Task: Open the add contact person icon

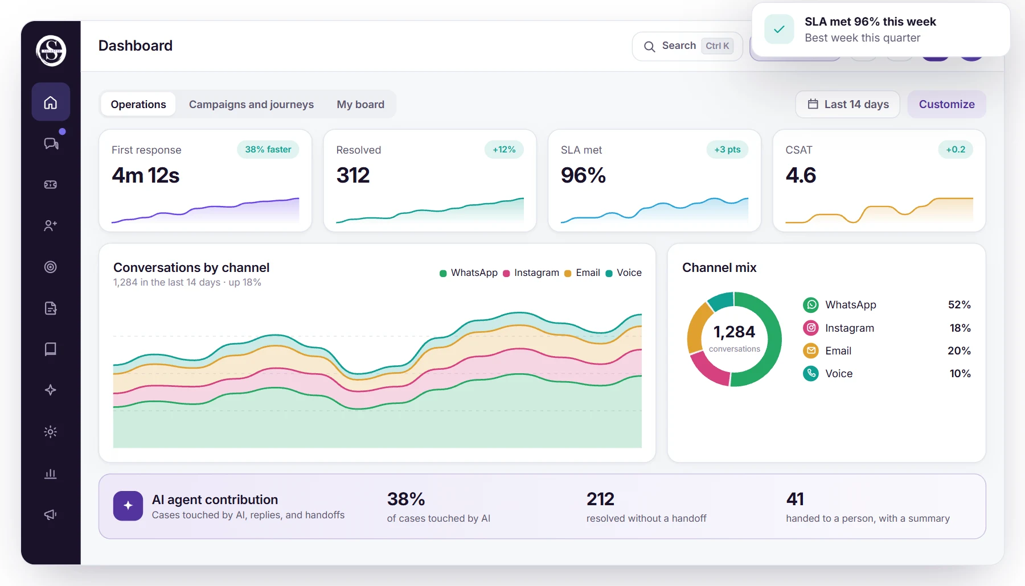Action: tap(51, 226)
